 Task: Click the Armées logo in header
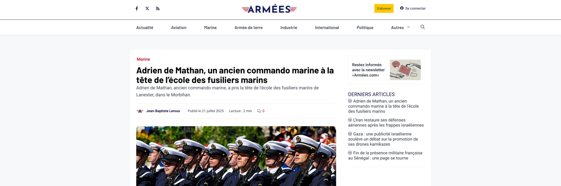269,9
